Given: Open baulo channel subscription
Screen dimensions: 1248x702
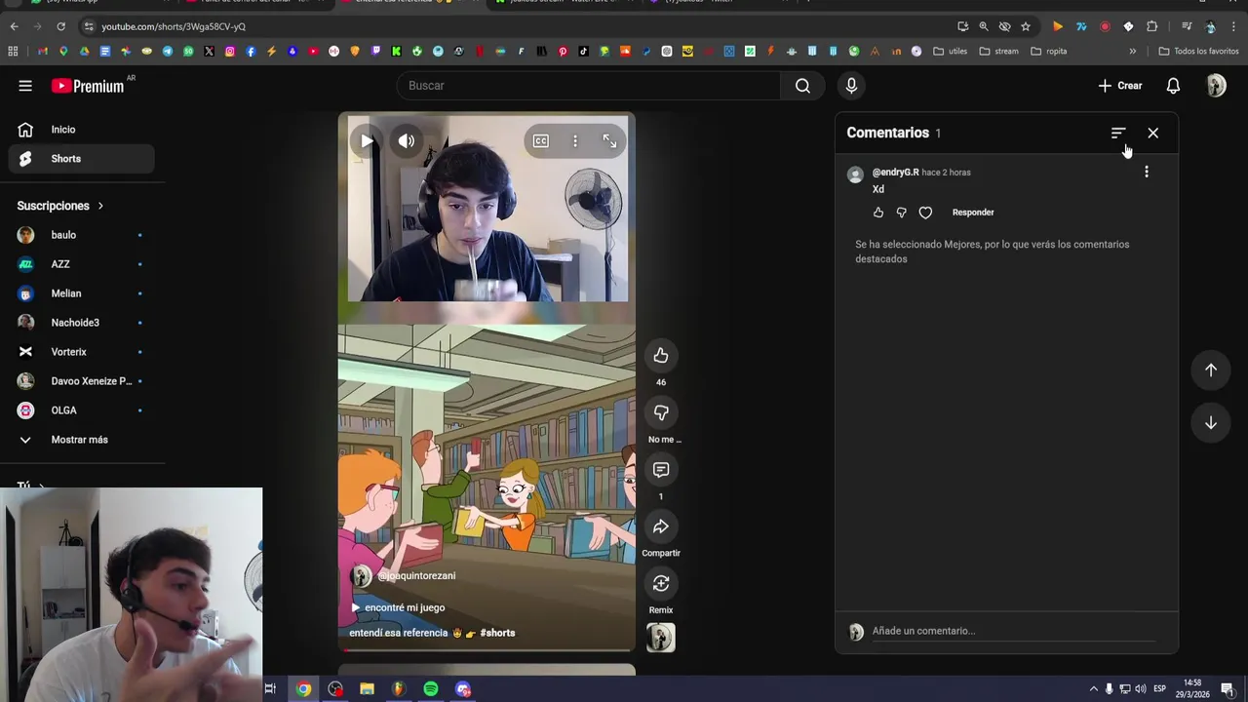Looking at the screenshot, I should pyautogui.click(x=81, y=235).
